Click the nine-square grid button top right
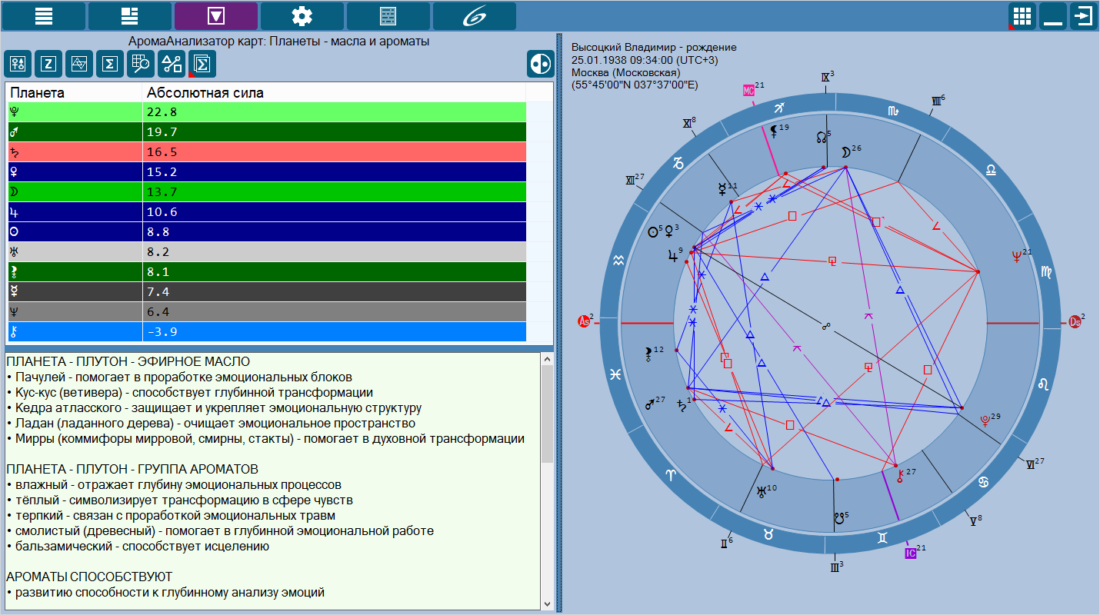The width and height of the screenshot is (1100, 615). coord(1022,15)
